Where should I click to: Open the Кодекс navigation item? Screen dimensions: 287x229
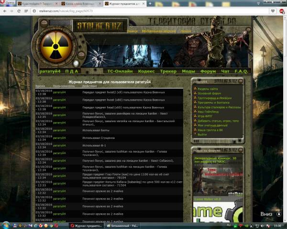146,71
